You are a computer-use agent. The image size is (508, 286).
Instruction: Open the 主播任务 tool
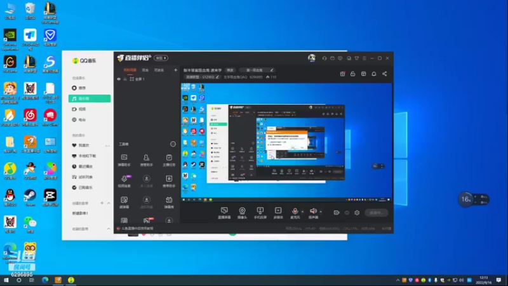[169, 160]
